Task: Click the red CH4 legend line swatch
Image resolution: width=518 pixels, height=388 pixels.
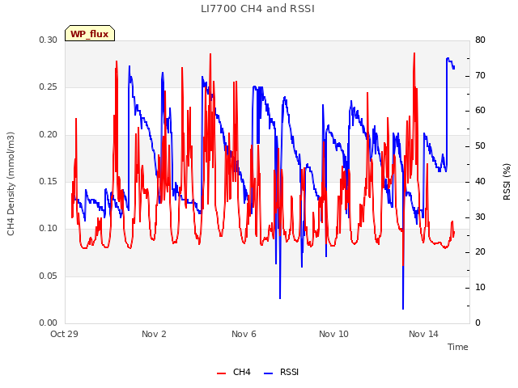Action: (221, 373)
